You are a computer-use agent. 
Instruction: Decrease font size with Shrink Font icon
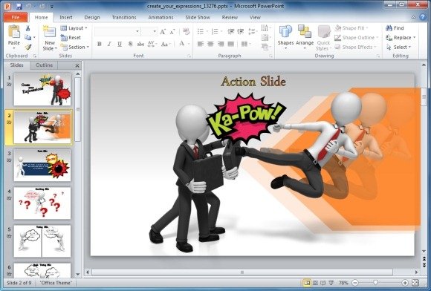[x=172, y=32]
